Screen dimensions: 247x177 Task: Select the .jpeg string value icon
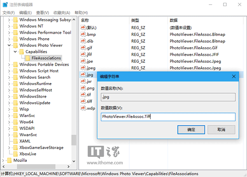[x=83, y=68]
